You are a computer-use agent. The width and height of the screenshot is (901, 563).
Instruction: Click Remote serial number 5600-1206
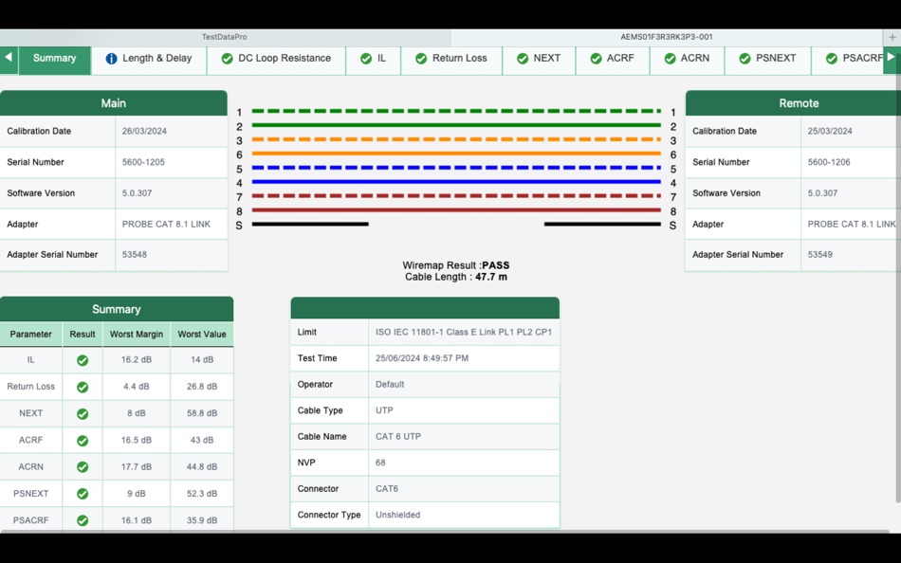pyautogui.click(x=829, y=163)
